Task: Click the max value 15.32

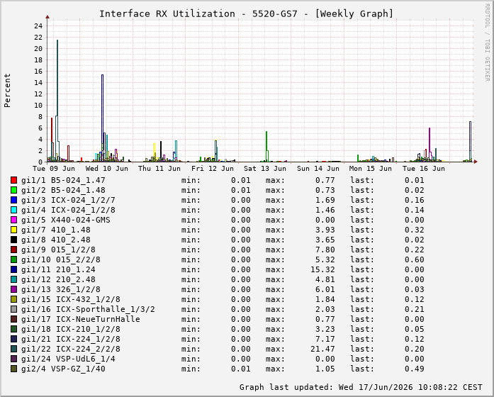Action: point(322,269)
